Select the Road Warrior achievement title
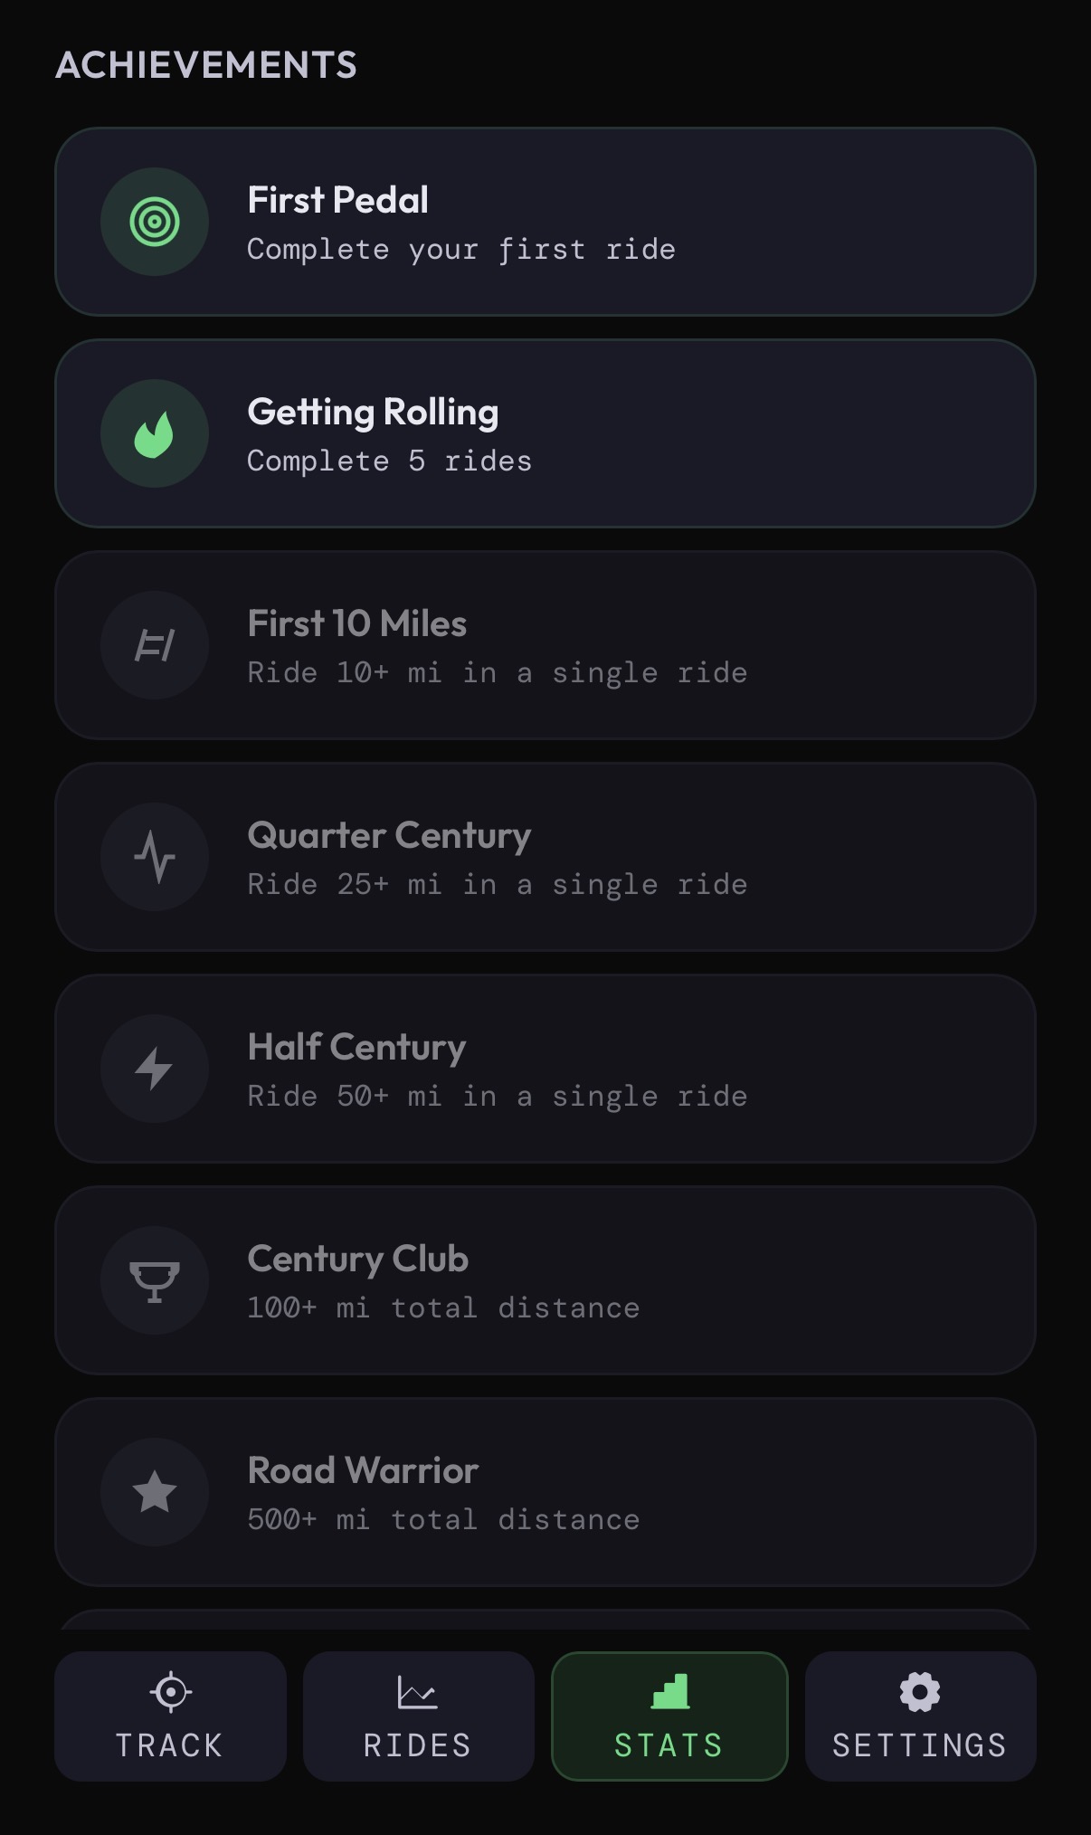Screen dimensions: 1091x1835 pyautogui.click(x=363, y=1470)
